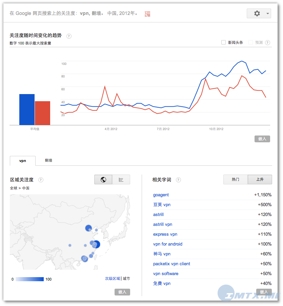Select the 上升 related terms tab

pos(260,179)
